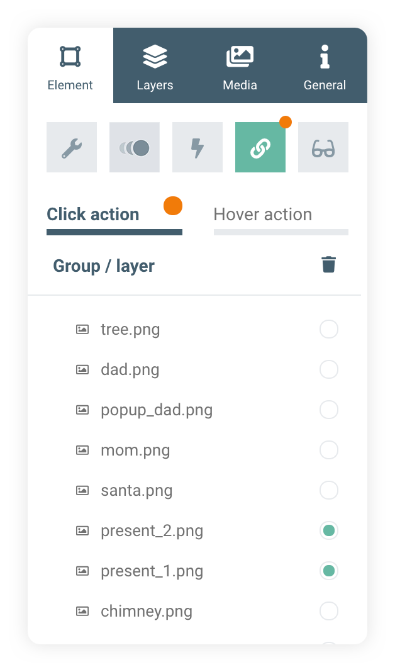Viewport: 395px width, 672px height.
Task: Click the popup_dad.png layer name
Action: click(157, 410)
